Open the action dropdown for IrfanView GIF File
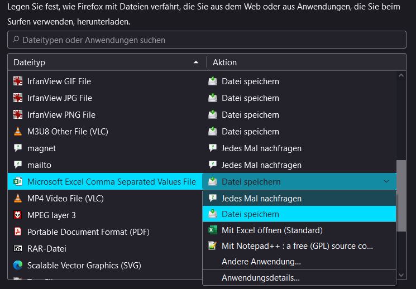Image resolution: width=416 pixels, height=289 pixels. [299, 81]
